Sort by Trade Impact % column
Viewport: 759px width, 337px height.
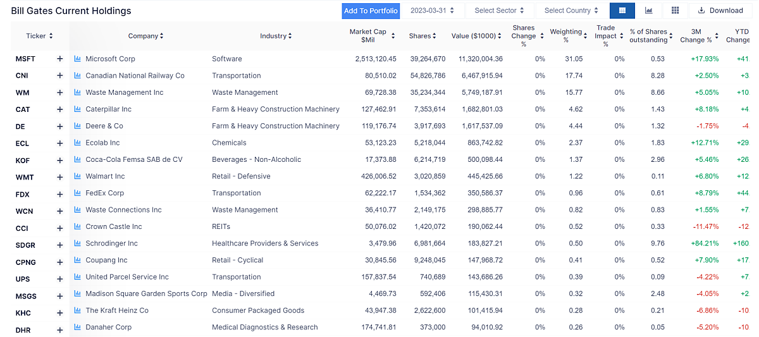tap(610, 36)
